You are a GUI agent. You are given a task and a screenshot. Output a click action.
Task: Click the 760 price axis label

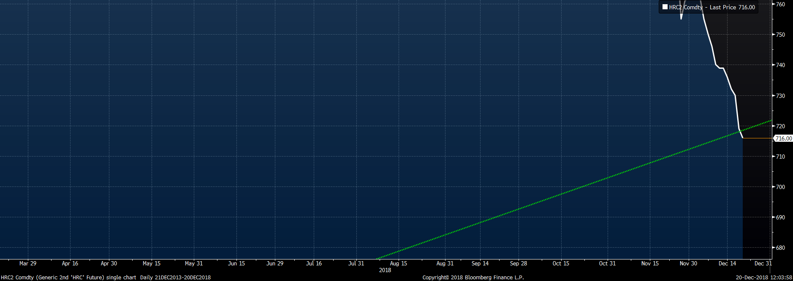point(780,4)
